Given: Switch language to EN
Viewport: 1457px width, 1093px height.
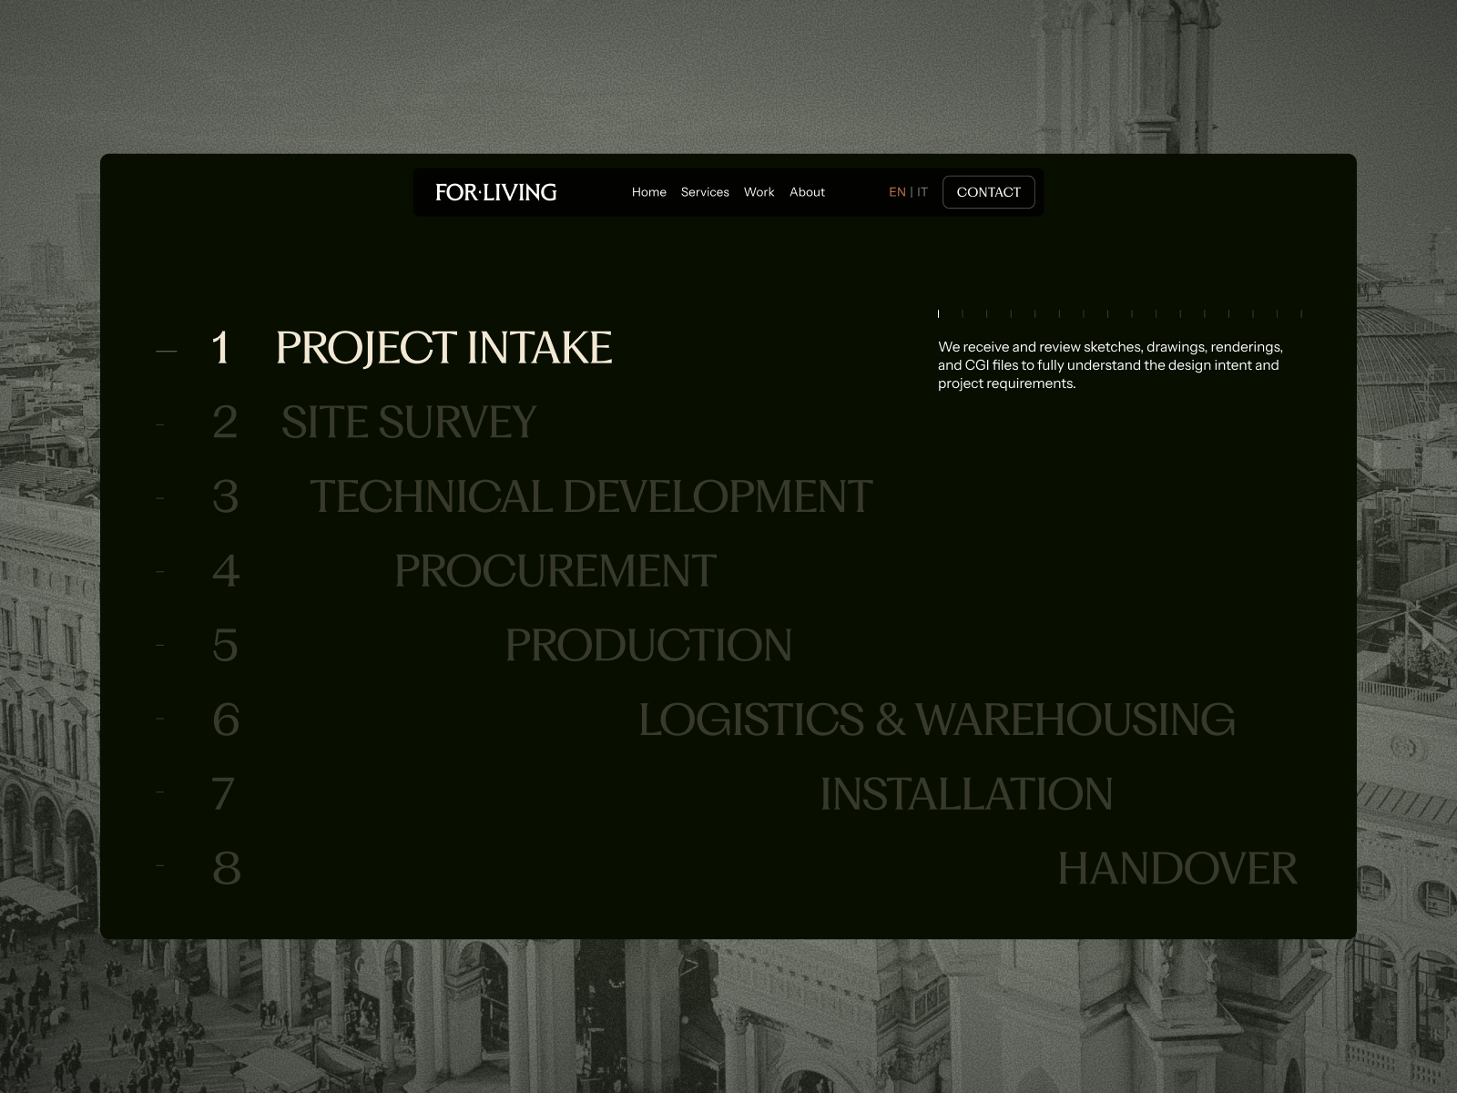Looking at the screenshot, I should pos(897,192).
